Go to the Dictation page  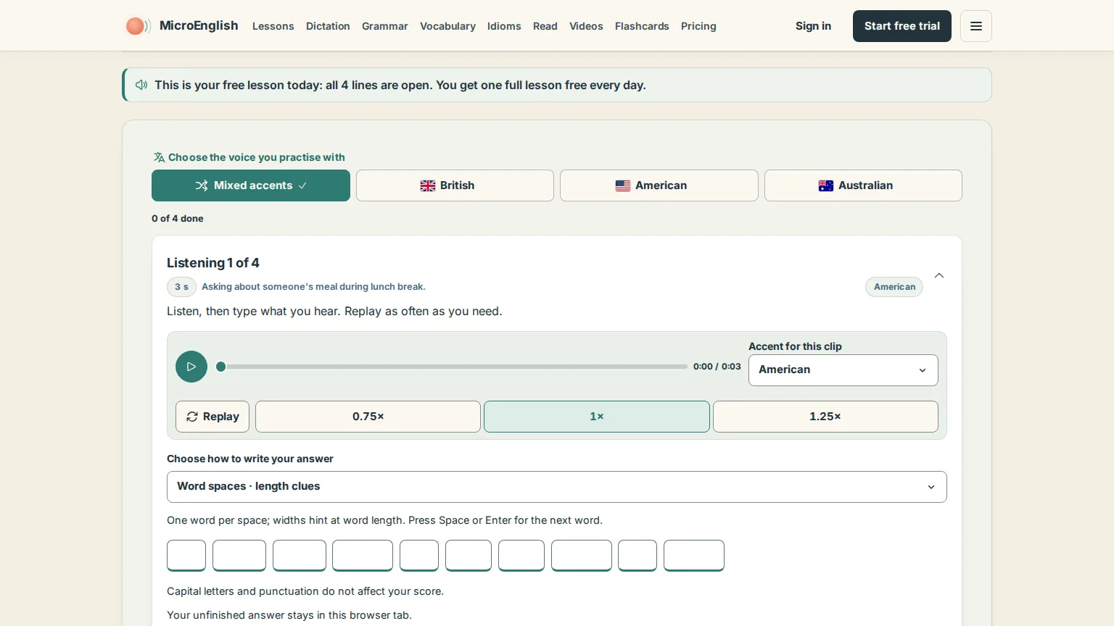(328, 26)
